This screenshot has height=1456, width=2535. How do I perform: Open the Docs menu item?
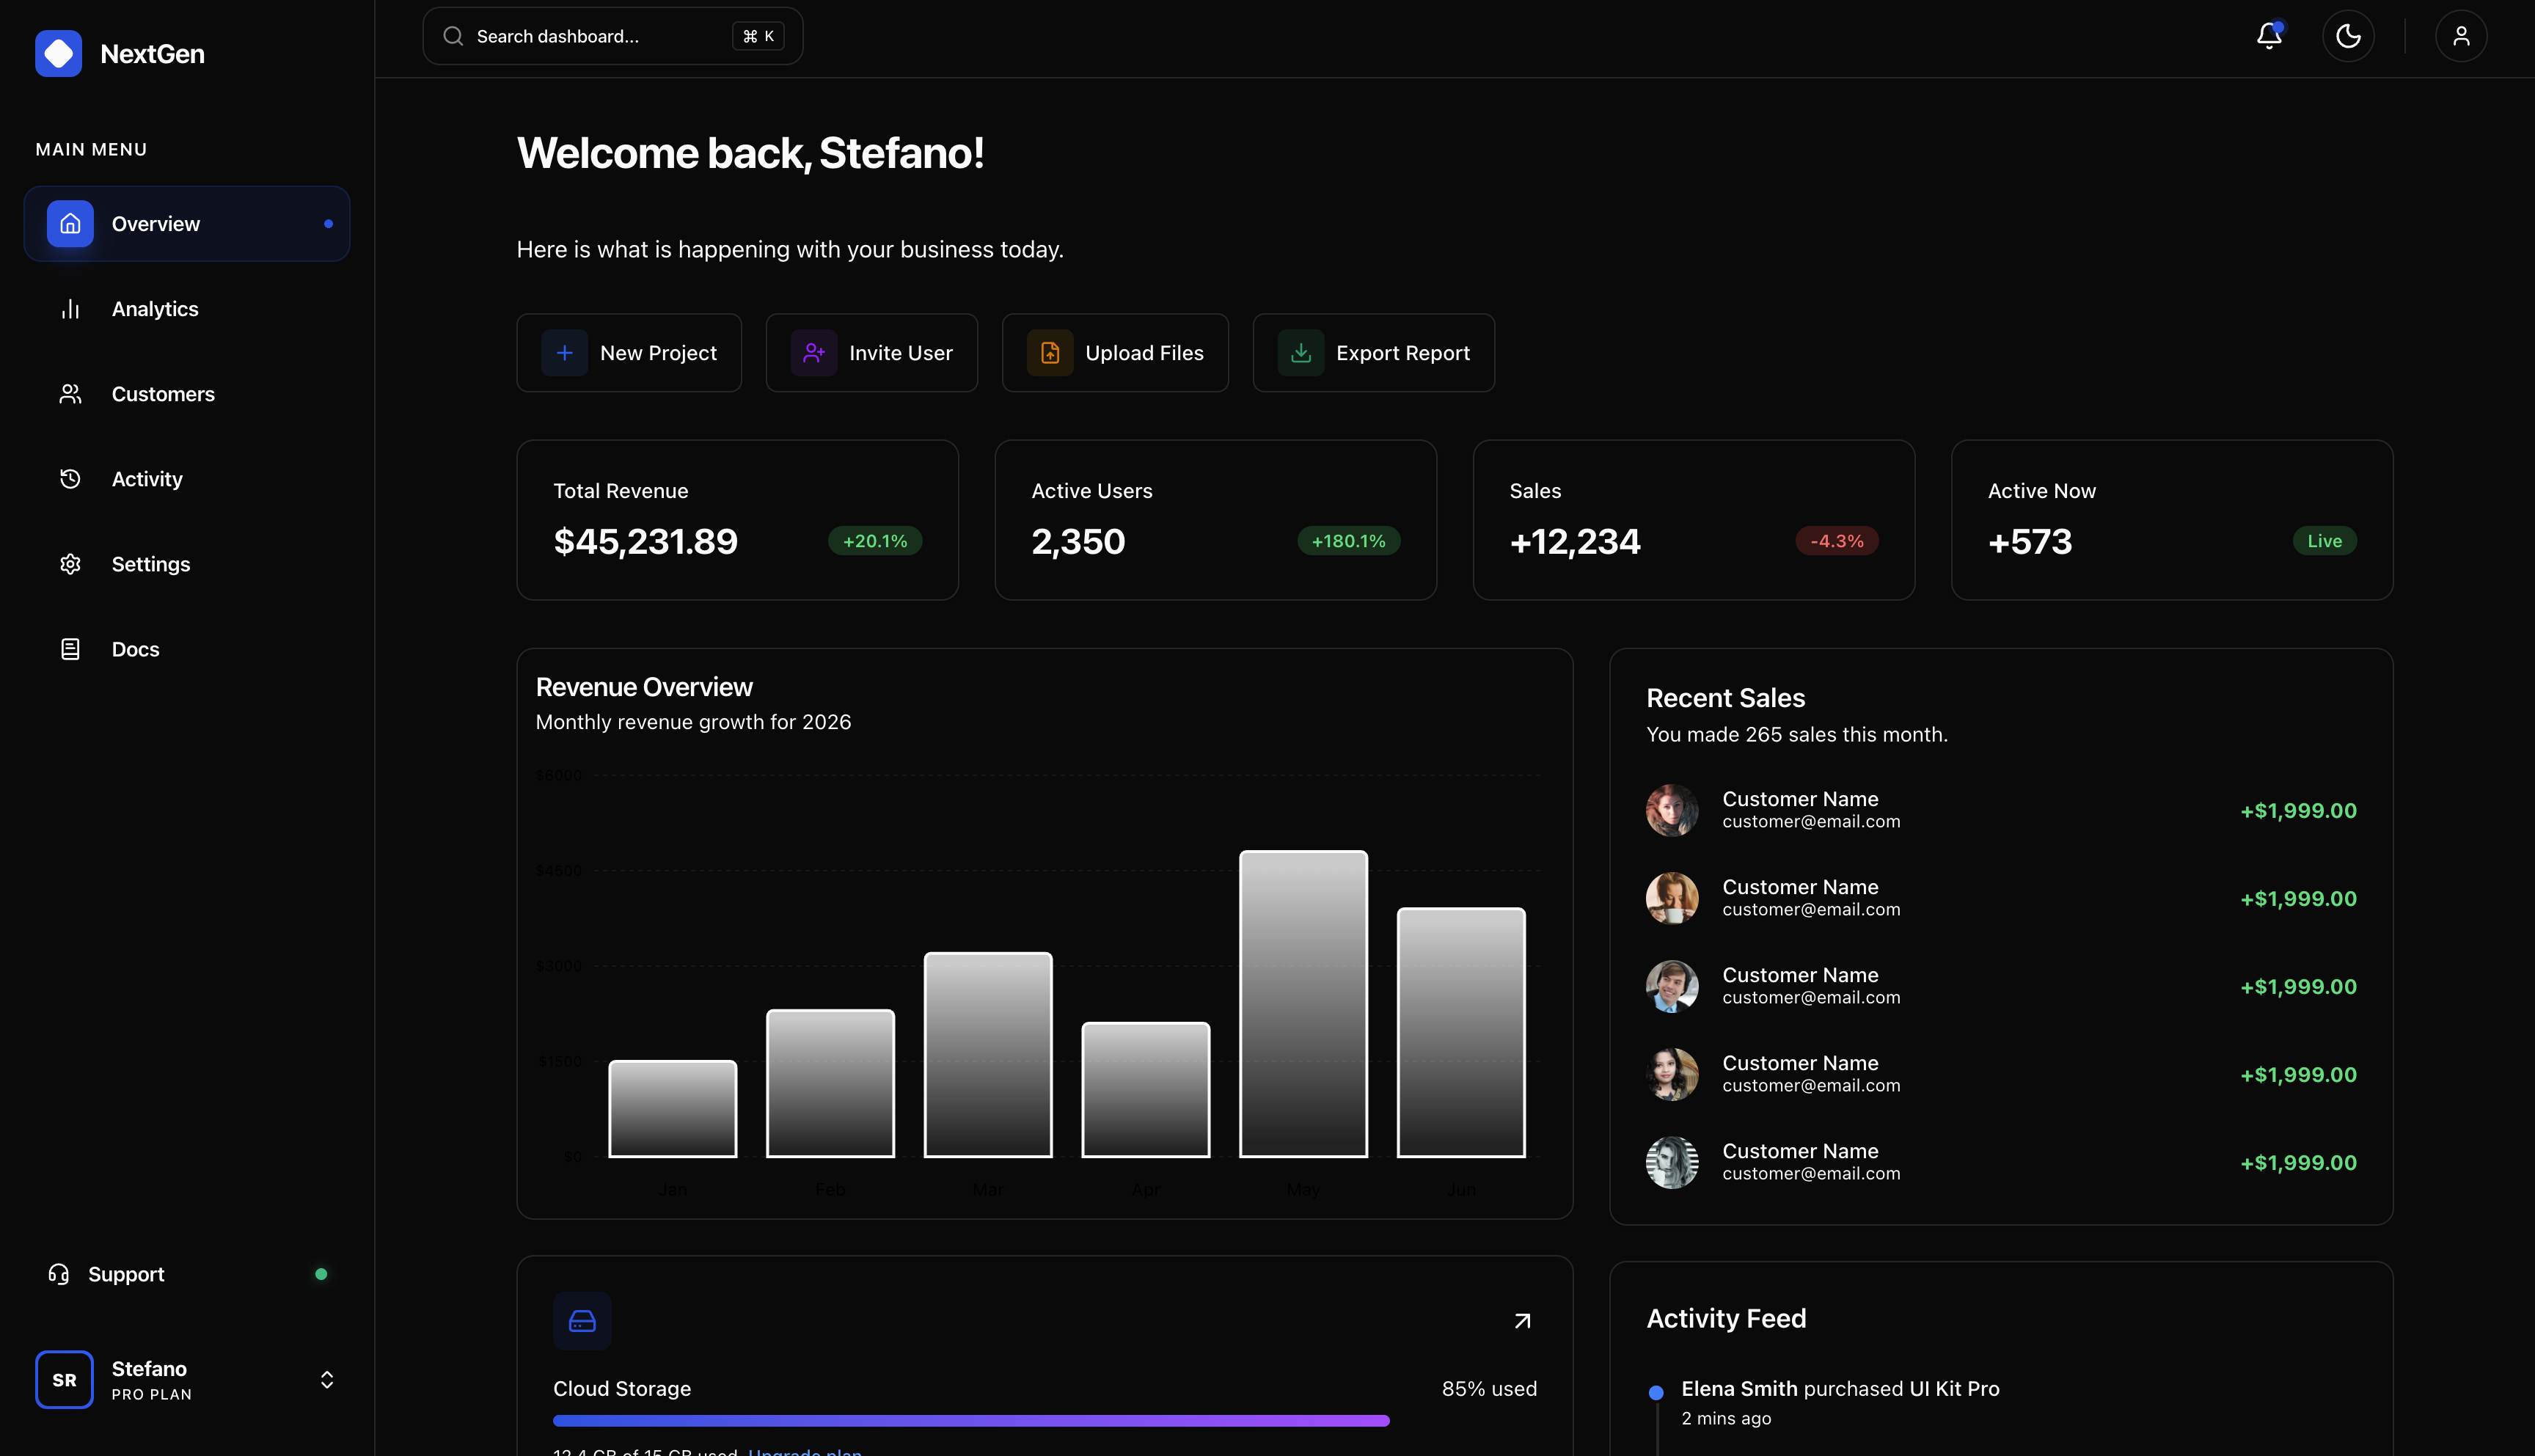pos(135,649)
